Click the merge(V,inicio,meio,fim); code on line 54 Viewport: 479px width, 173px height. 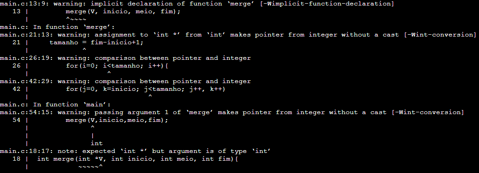tap(117, 120)
